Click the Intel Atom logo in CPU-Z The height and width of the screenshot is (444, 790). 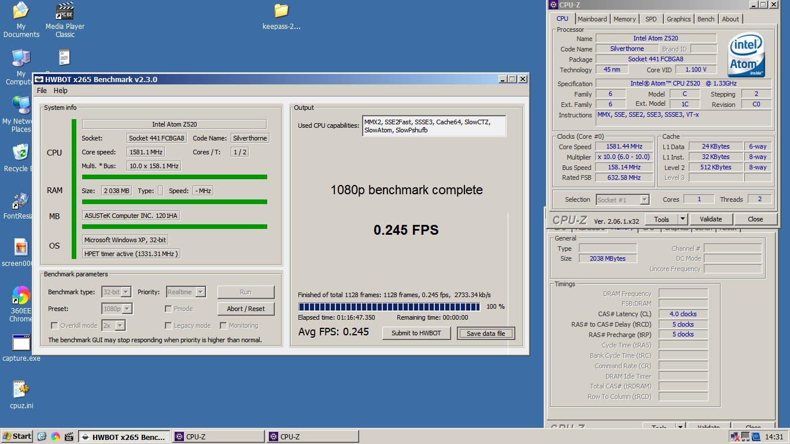coord(746,55)
